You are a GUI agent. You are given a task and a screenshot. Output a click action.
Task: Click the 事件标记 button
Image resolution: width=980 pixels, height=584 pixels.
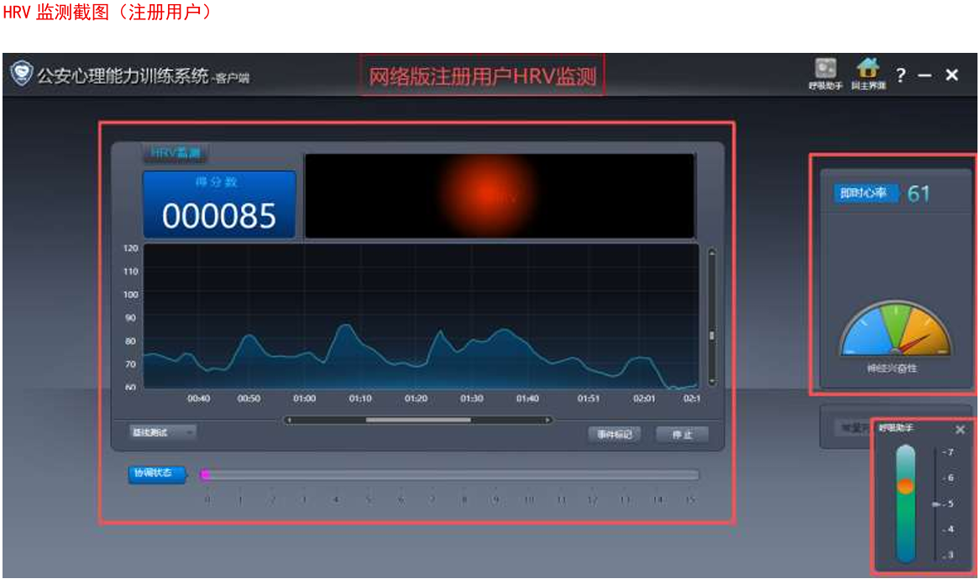click(x=614, y=435)
